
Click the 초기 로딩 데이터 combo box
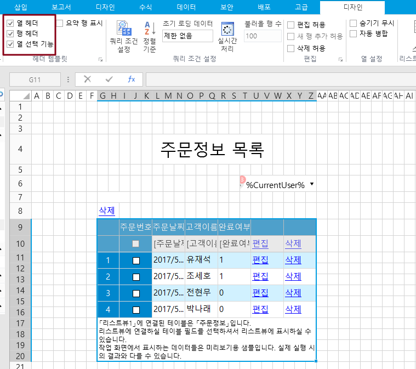click(x=187, y=36)
